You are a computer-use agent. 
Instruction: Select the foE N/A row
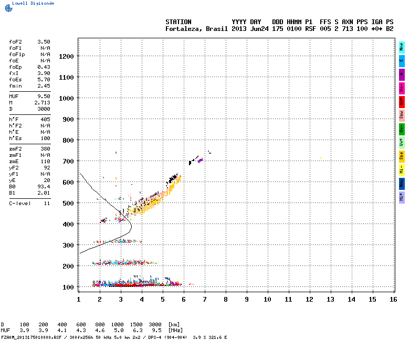(29, 61)
